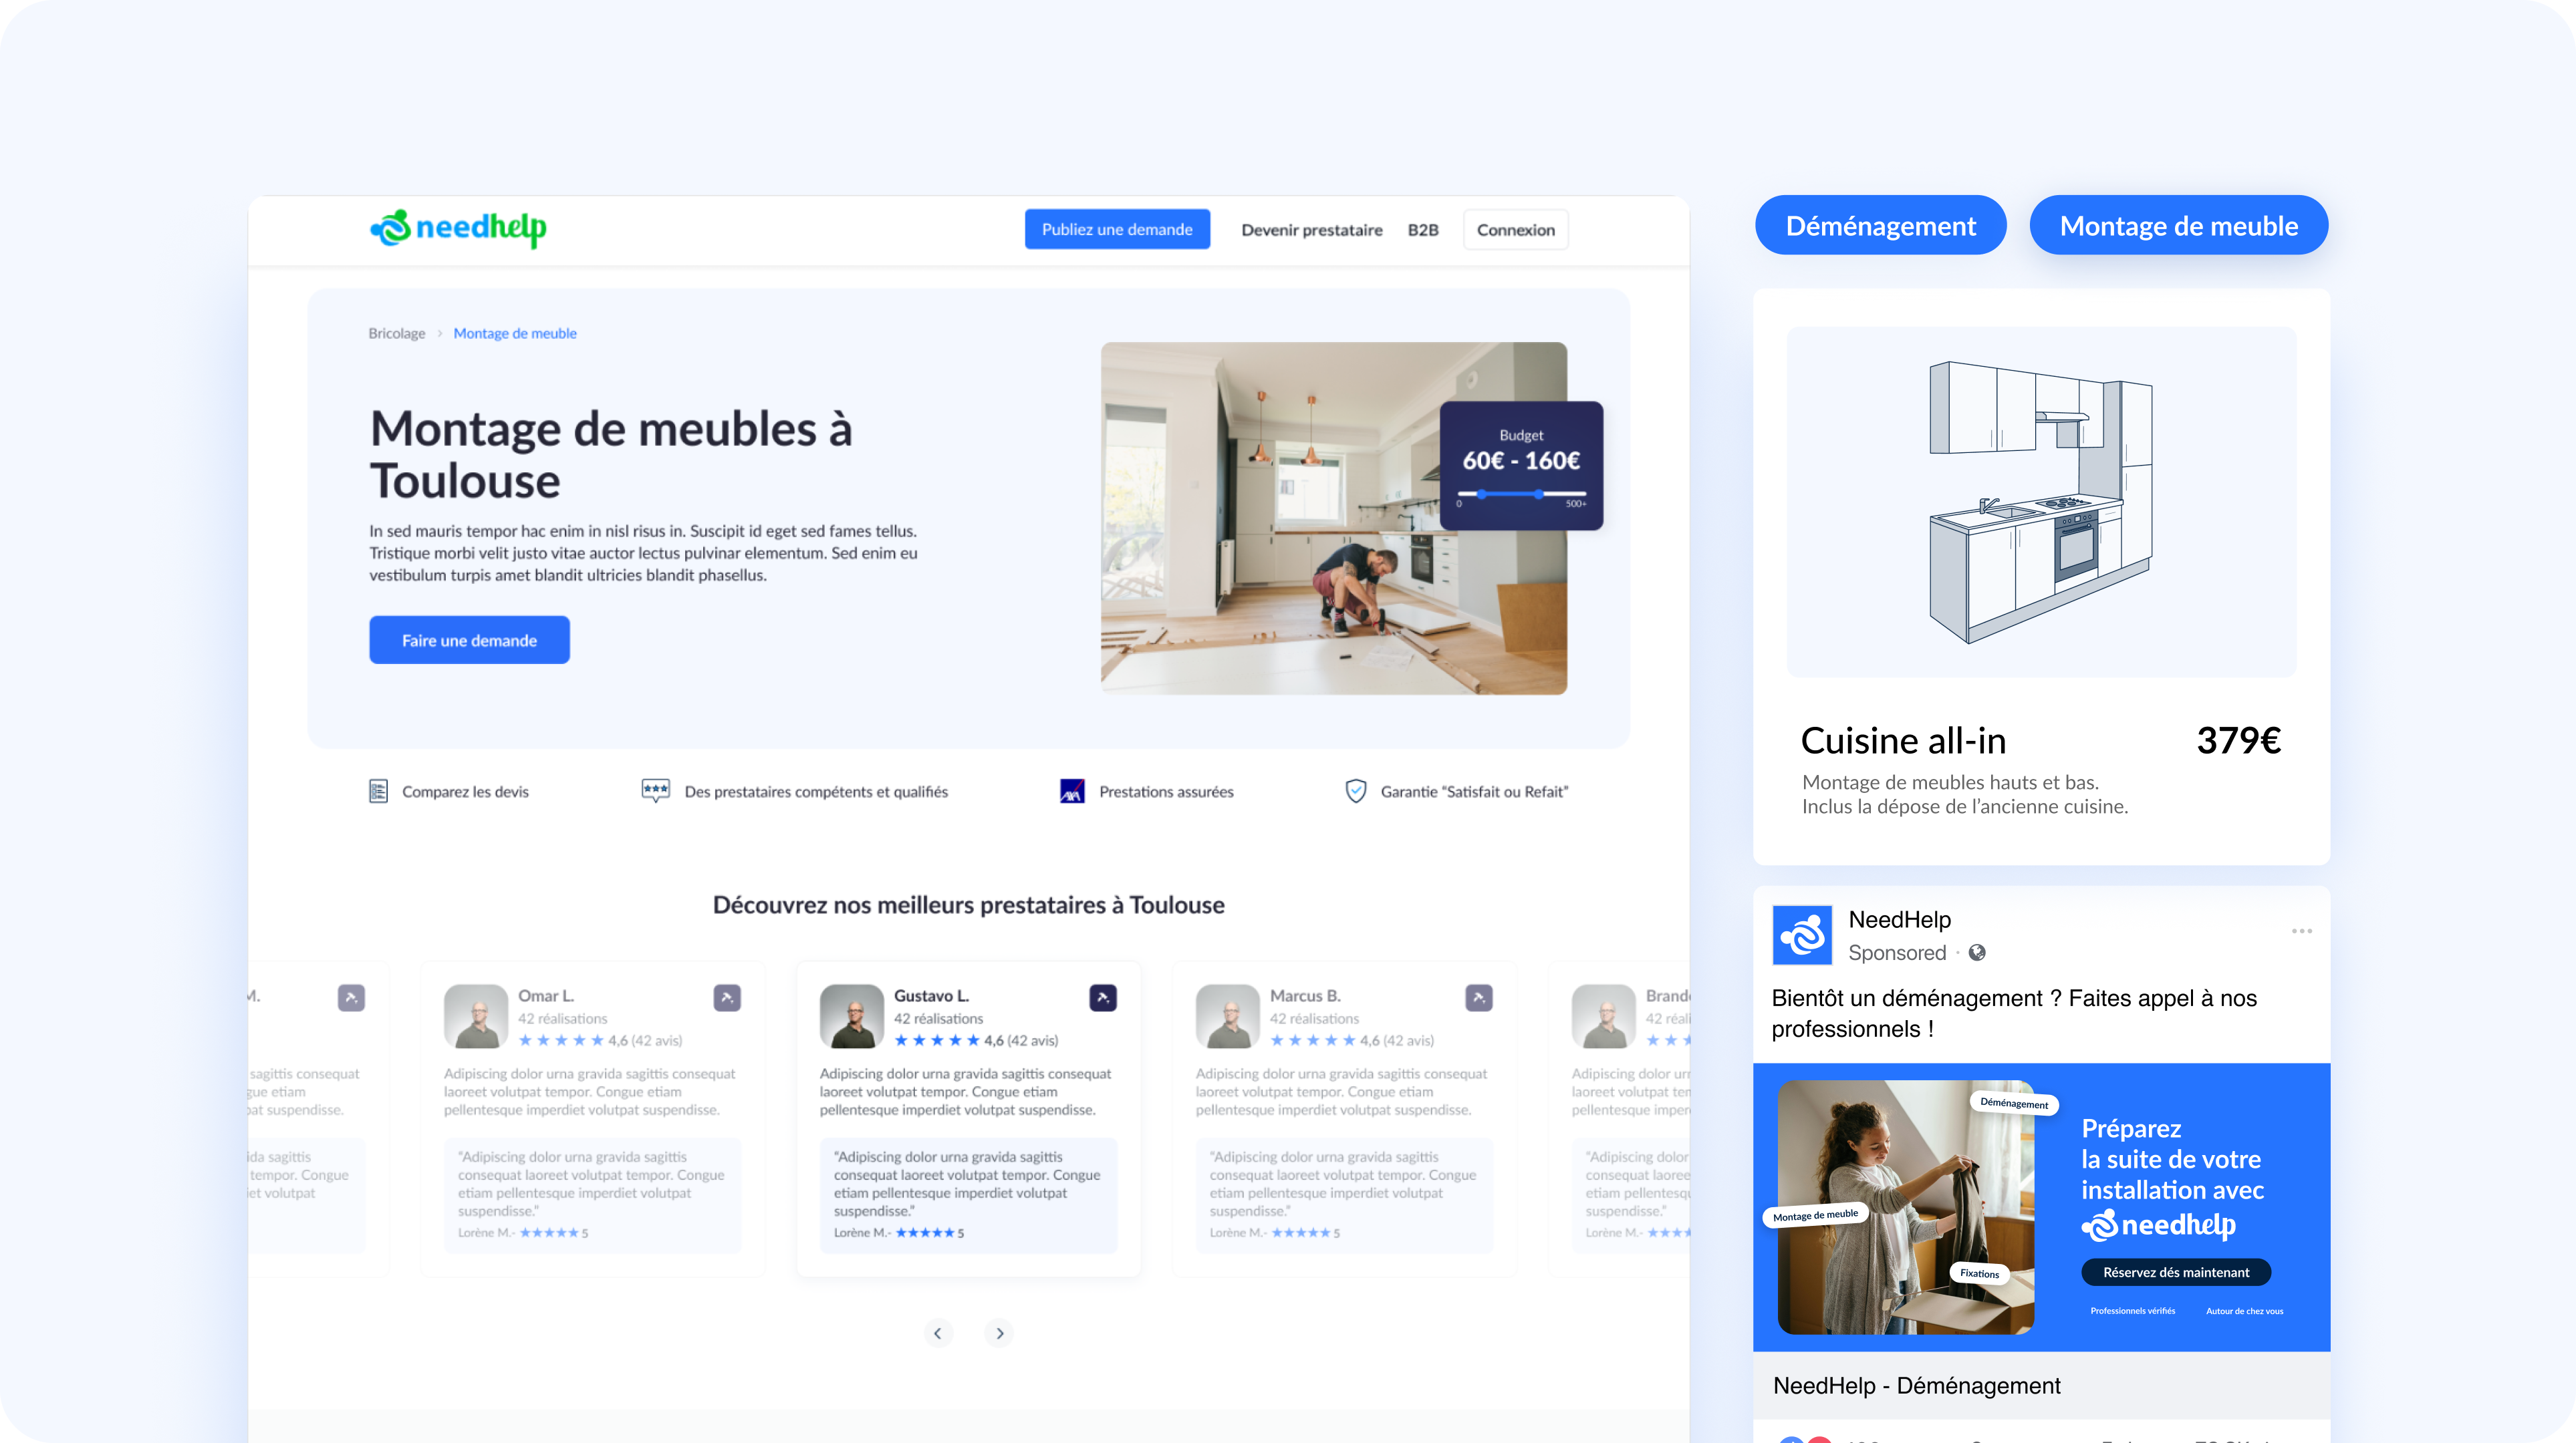Click the tool badge icon on Omar L. card
This screenshot has height=1443, width=2576.
pyautogui.click(x=727, y=997)
